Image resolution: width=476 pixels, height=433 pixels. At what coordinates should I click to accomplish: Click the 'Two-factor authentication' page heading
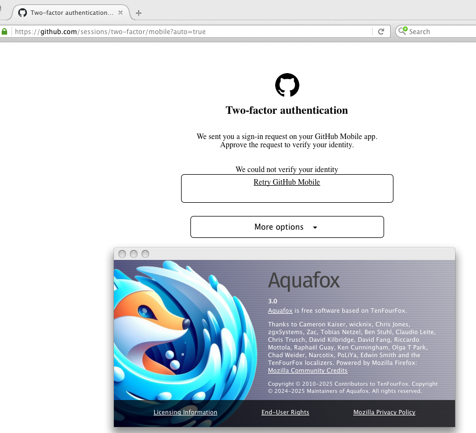[x=287, y=110]
